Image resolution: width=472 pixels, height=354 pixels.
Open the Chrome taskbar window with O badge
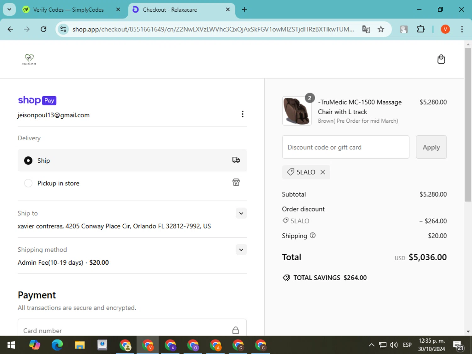point(193,345)
